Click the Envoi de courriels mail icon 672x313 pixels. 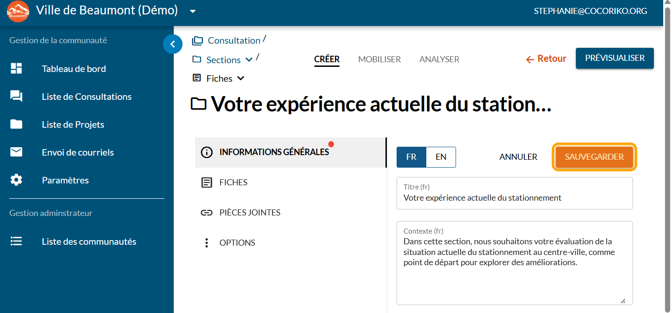[16, 152]
